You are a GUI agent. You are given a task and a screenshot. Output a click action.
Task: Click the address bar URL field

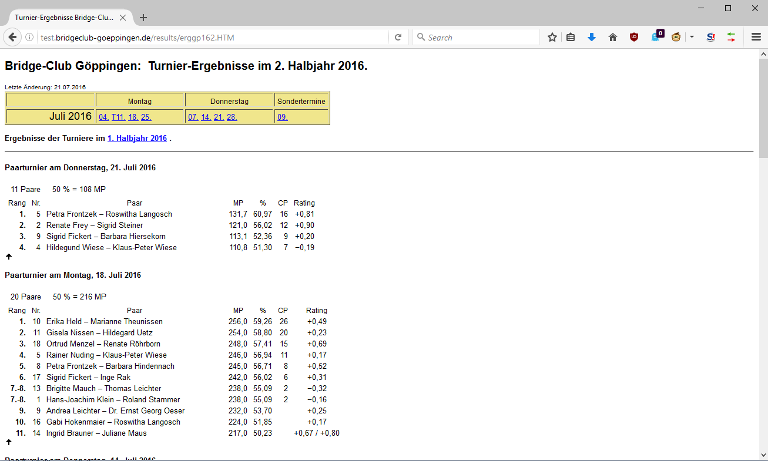pyautogui.click(x=212, y=37)
